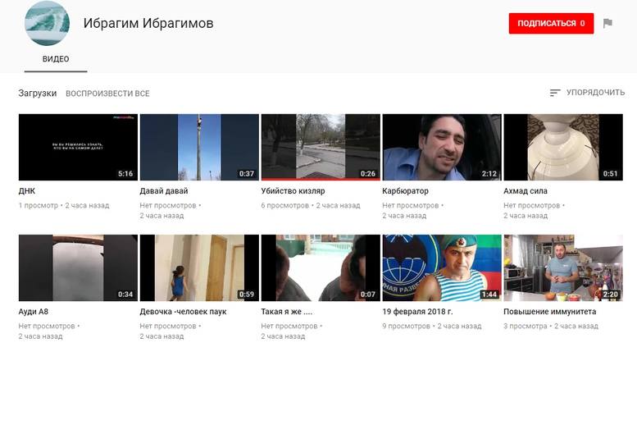Click the 2:12 duration badge
637x448 pixels.
(x=489, y=174)
